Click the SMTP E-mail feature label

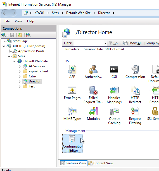(114, 49)
